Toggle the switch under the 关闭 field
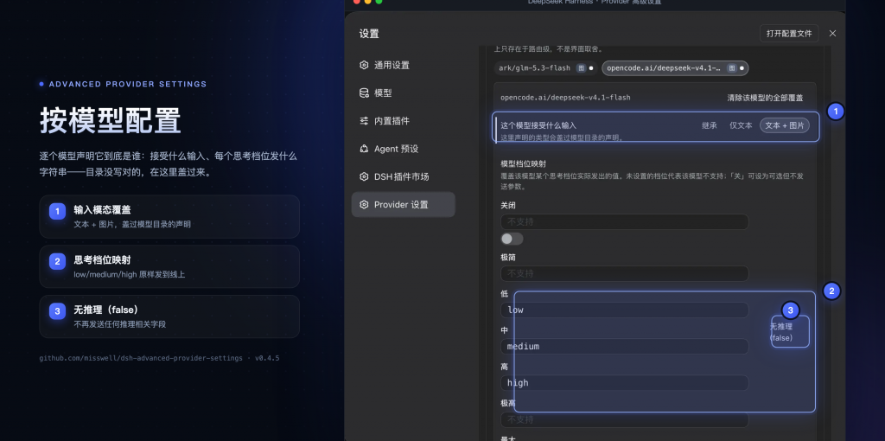The width and height of the screenshot is (885, 441). click(512, 239)
